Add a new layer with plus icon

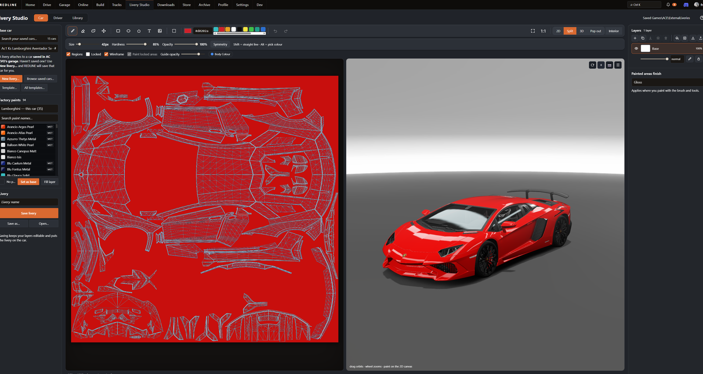click(x=635, y=38)
